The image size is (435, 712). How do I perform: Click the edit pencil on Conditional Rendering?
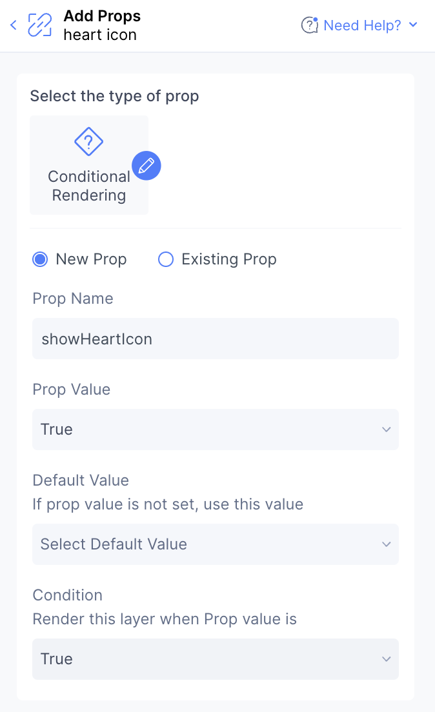point(146,166)
